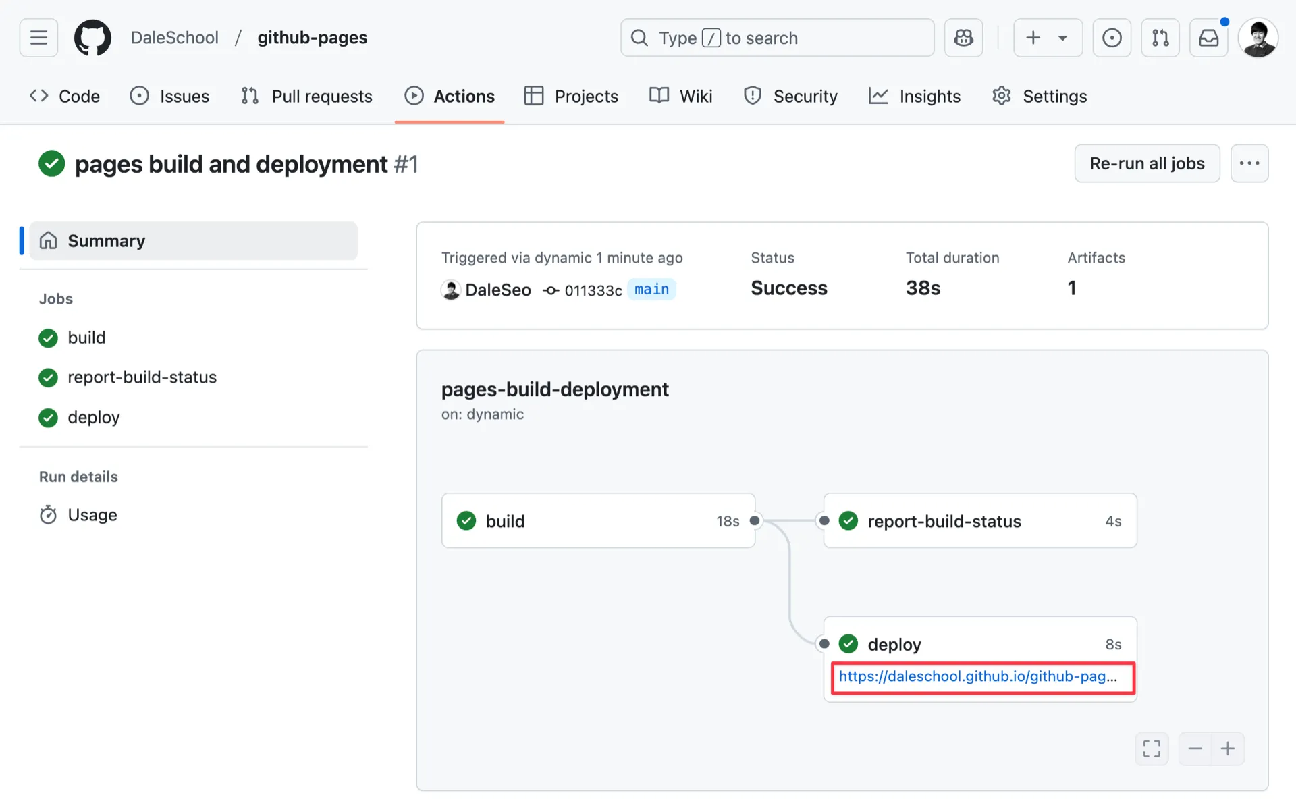This screenshot has width=1296, height=810.
Task: Open the navigation hamburger menu
Action: coord(38,38)
